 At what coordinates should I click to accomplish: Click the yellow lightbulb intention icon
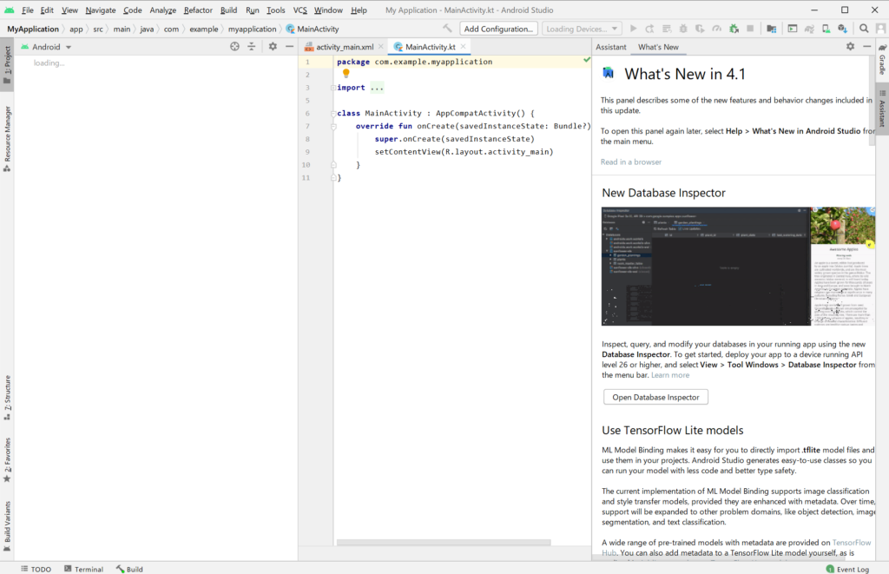click(346, 73)
